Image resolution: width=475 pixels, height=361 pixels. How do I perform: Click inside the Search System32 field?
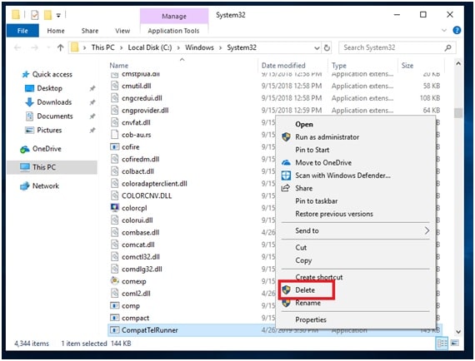click(397, 47)
